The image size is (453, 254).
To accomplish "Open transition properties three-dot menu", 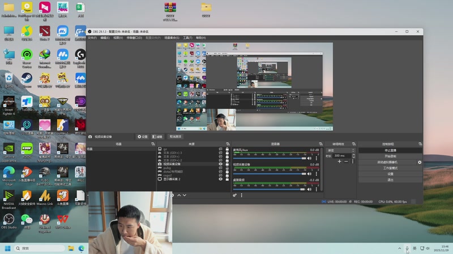I will (x=352, y=161).
